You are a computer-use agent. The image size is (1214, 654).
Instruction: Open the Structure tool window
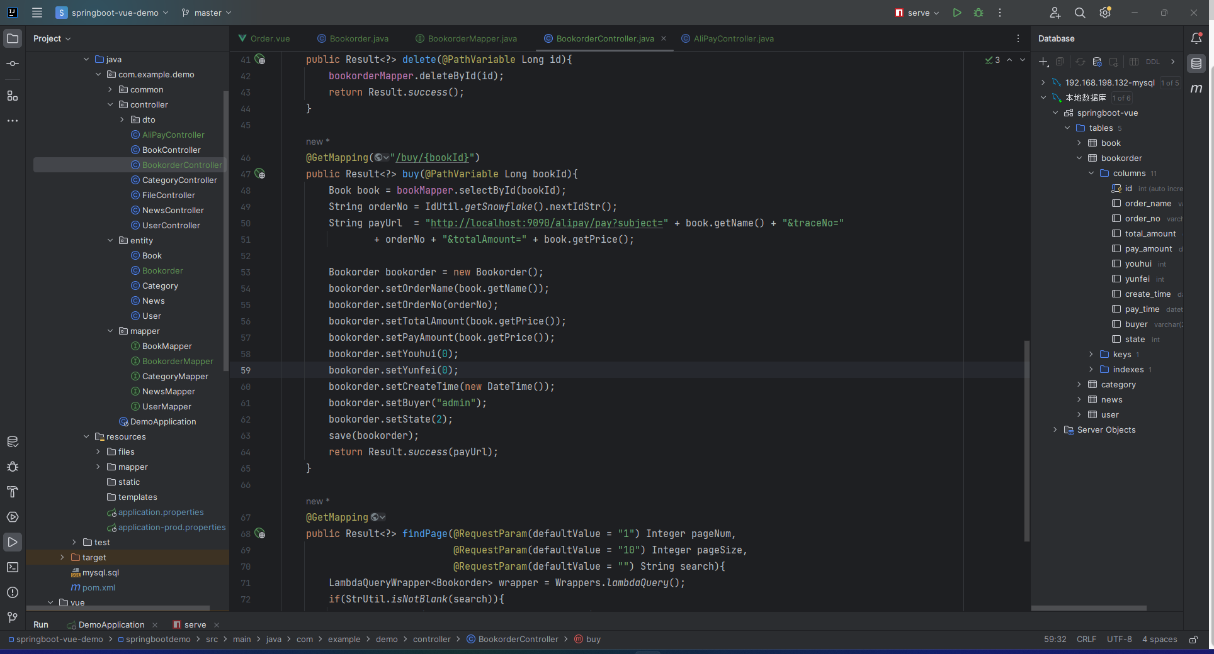(13, 96)
